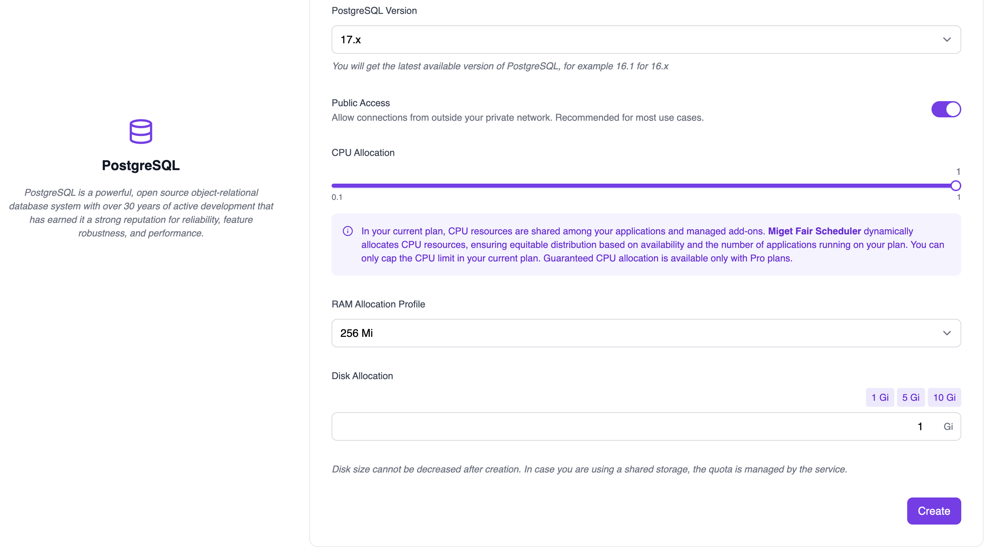
Task: Click the Miget Fair Scheduler link
Action: pos(814,231)
